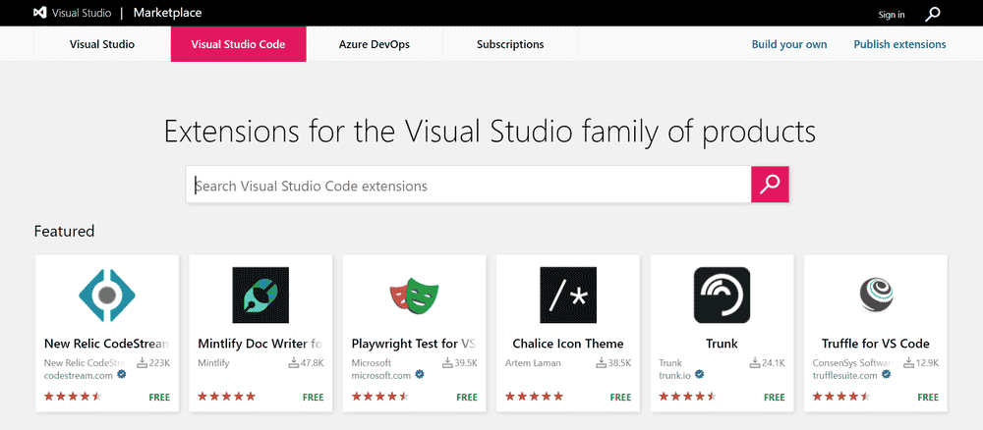Open the search magnifier in the top bar
This screenshot has height=430, width=983.
tap(933, 14)
